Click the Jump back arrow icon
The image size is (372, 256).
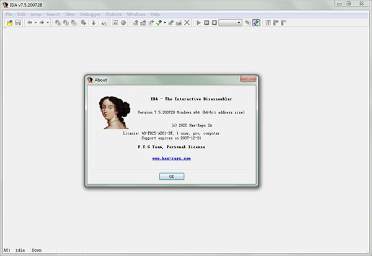coord(30,22)
